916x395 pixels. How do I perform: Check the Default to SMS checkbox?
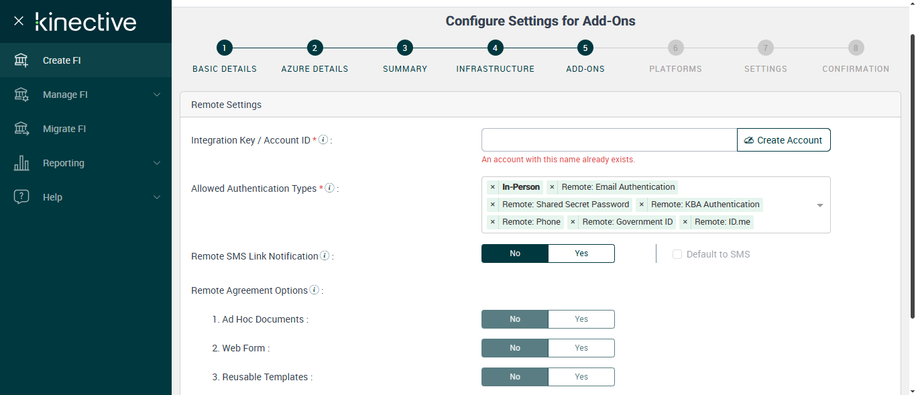[x=677, y=254]
